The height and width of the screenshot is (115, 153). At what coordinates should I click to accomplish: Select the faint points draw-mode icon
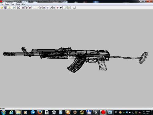[x=35, y=8]
